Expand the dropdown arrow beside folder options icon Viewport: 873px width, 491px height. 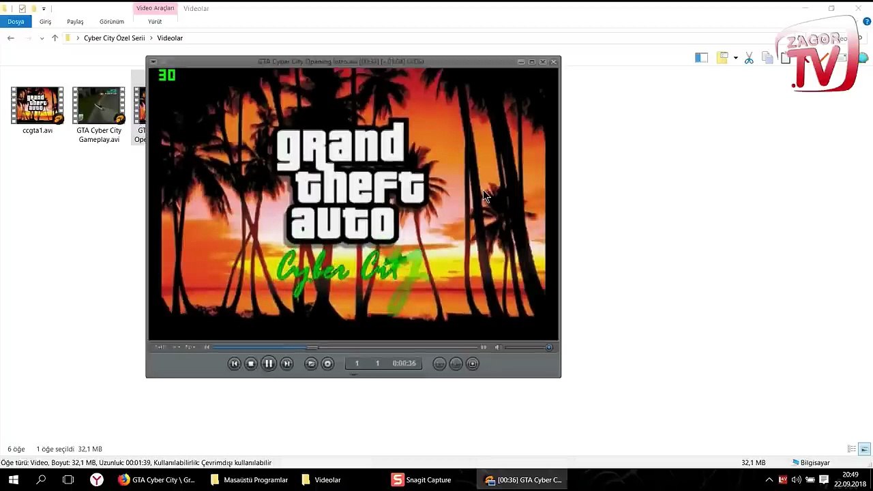pos(735,58)
